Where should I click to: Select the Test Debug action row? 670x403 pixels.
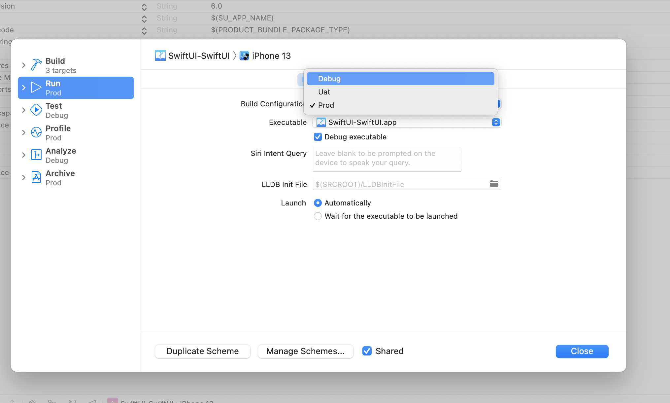click(76, 110)
